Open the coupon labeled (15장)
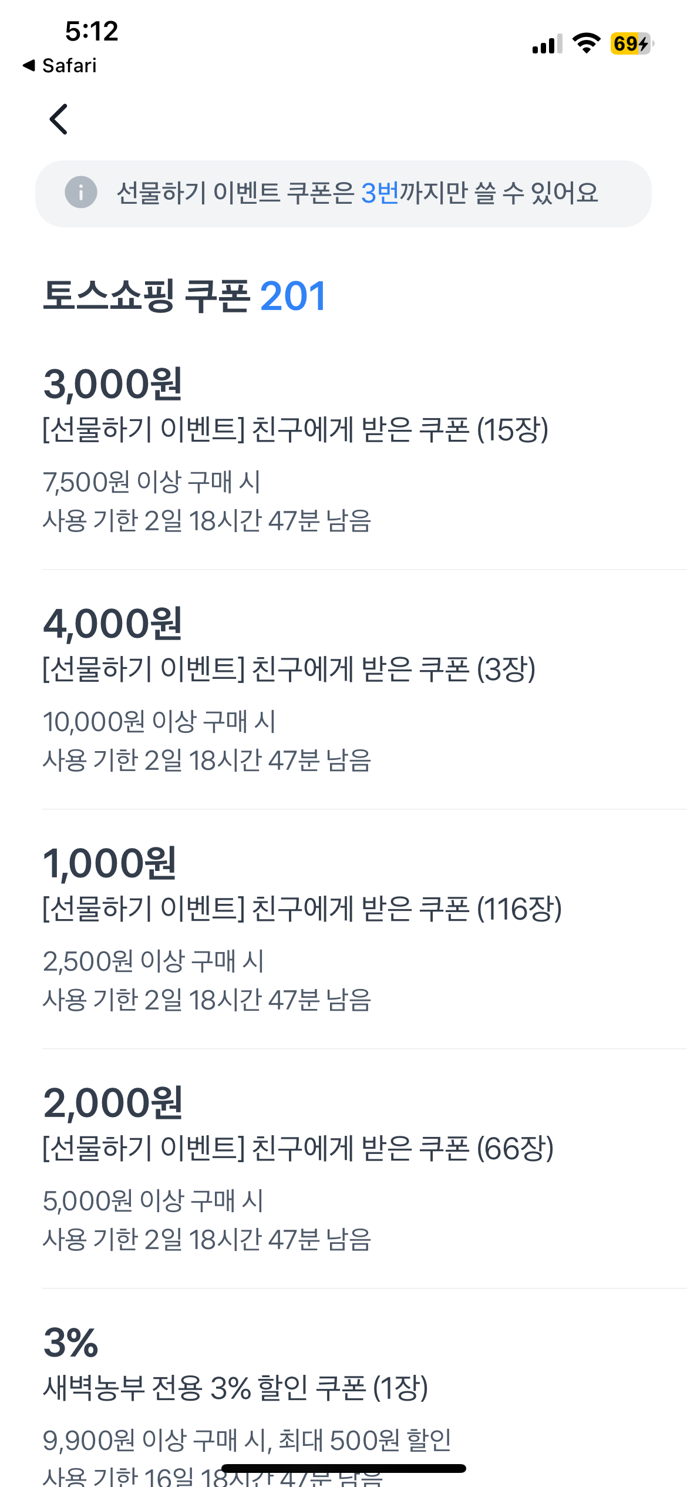This screenshot has width=687, height=1487. (x=295, y=430)
